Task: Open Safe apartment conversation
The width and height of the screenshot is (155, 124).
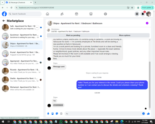Action: tap(22, 28)
